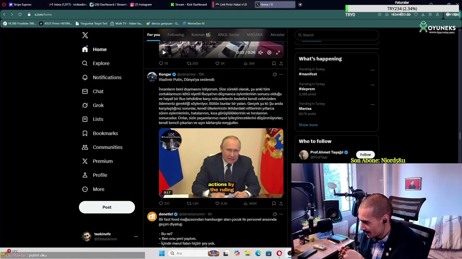
Task: Switch to the KNGL Social tab
Action: coord(228,35)
